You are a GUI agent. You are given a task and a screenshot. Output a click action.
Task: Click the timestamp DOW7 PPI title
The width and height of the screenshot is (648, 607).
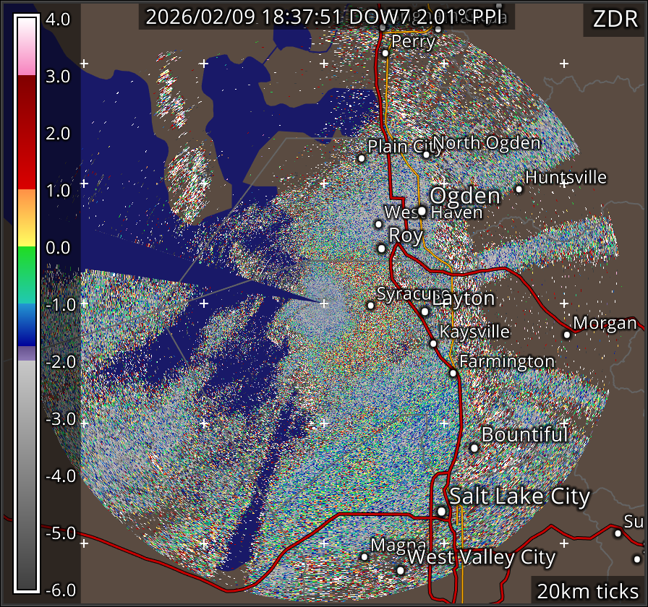pos(326,17)
